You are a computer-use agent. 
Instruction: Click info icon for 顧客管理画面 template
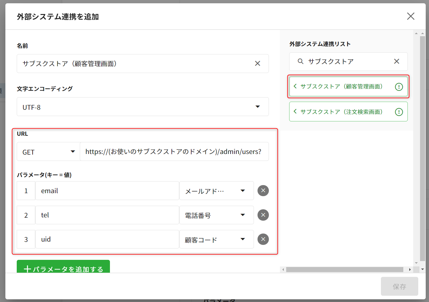[399, 87]
